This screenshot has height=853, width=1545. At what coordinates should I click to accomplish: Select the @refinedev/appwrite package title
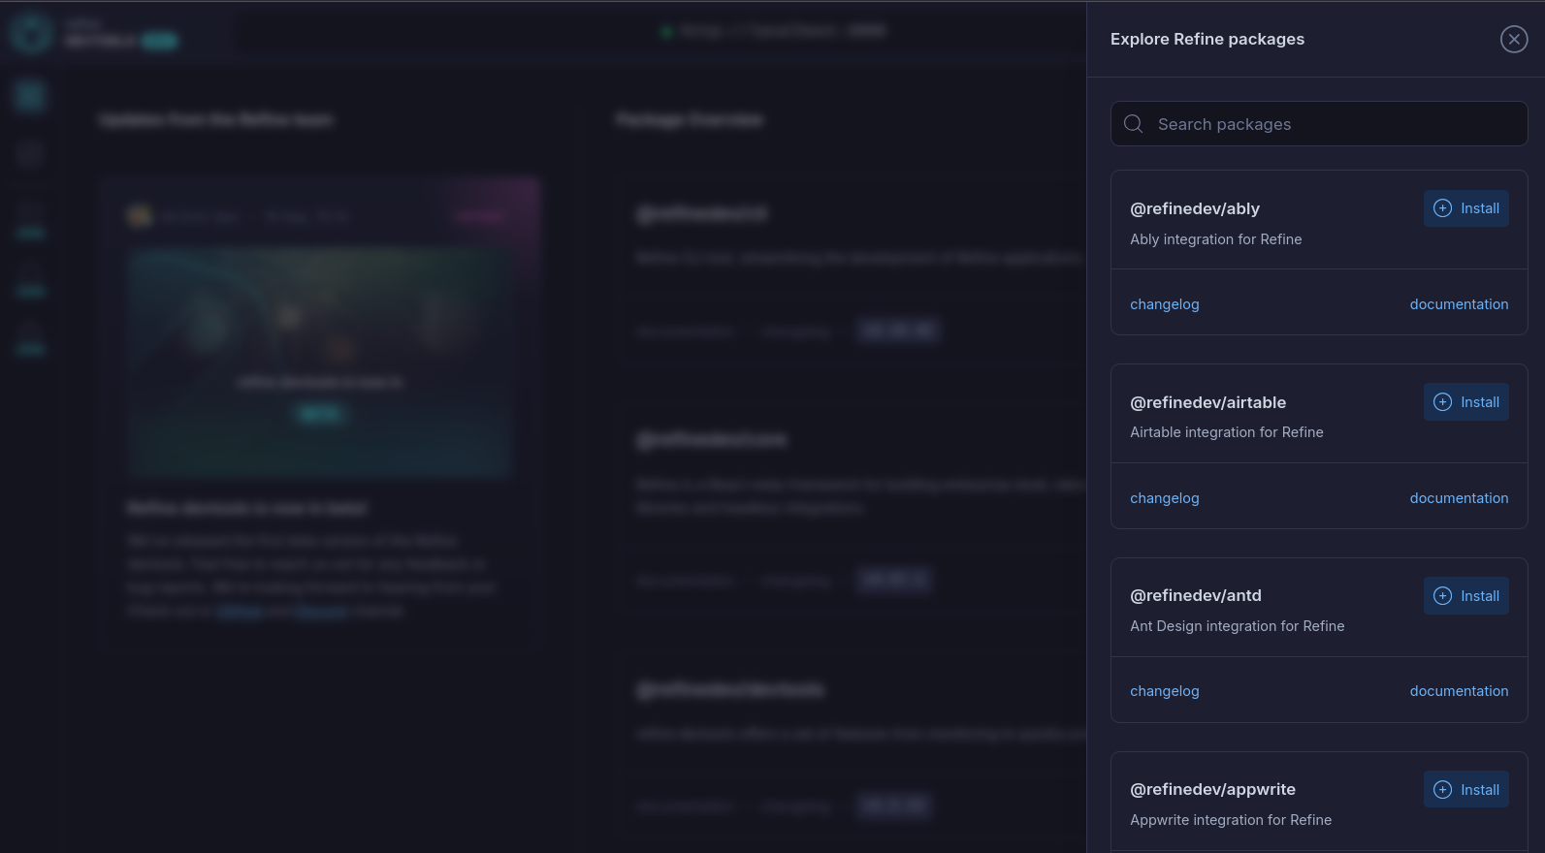(1213, 789)
